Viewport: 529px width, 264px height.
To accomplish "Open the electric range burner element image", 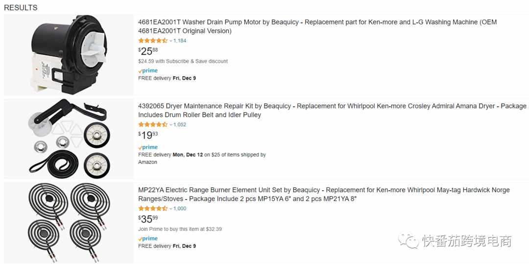I will click(x=69, y=223).
